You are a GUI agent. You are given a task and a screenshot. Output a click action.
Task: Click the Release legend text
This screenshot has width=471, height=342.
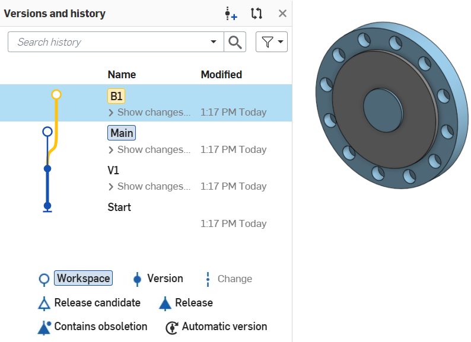[194, 303]
